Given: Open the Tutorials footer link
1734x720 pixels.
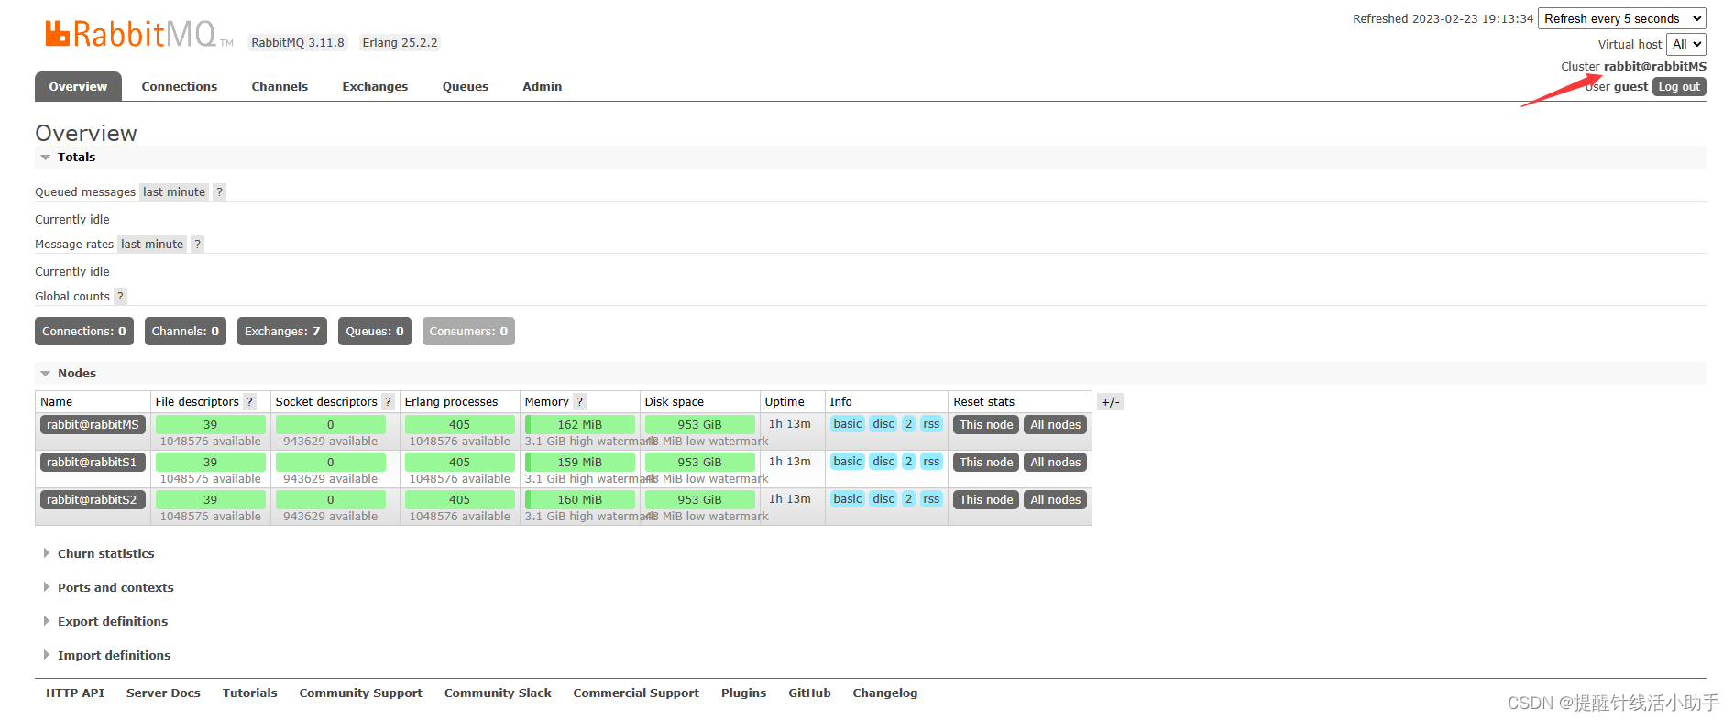Looking at the screenshot, I should coord(249,693).
